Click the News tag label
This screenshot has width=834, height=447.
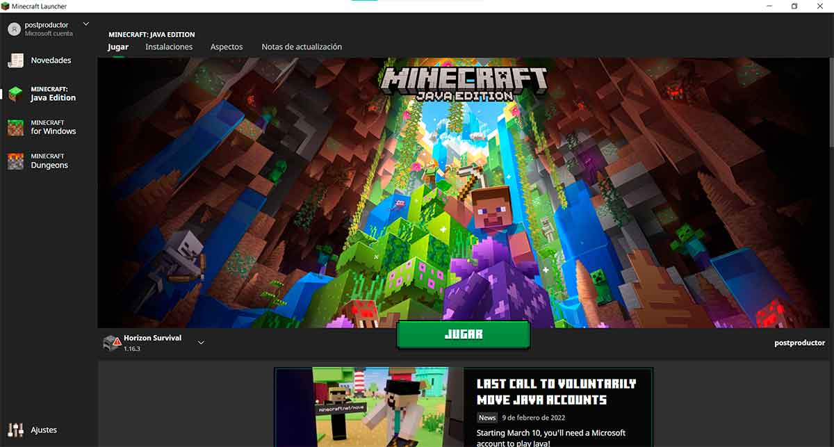coord(487,418)
